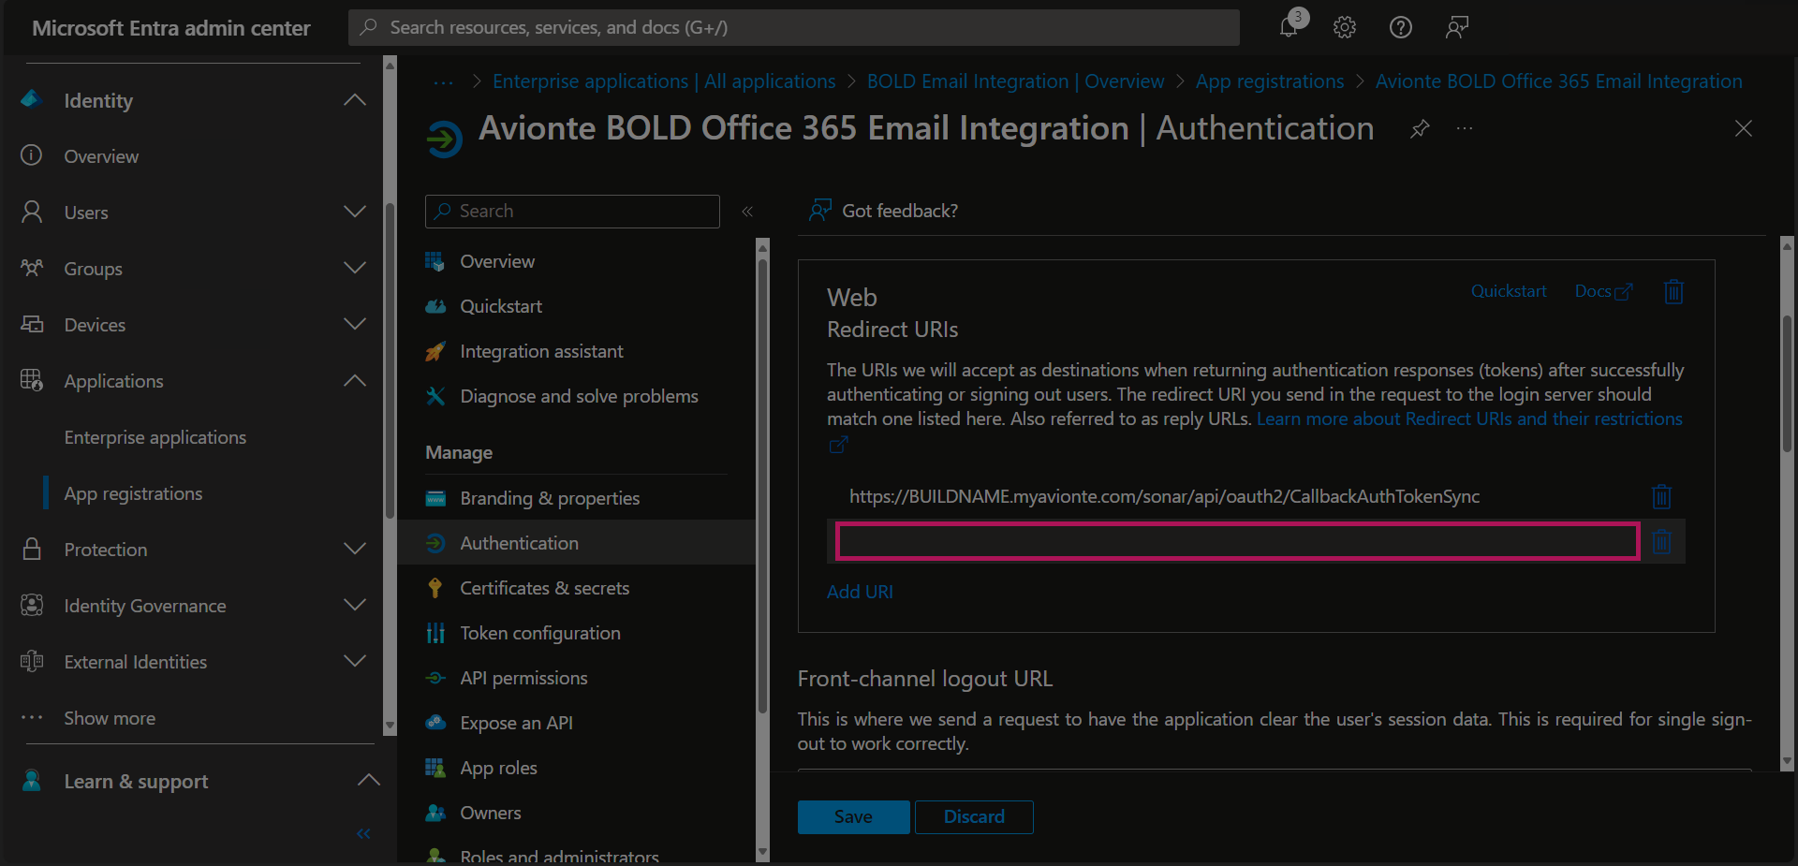Viewport: 1798px width, 866px height.
Task: Delete the BUILDNAME redirect URI
Action: tap(1661, 496)
